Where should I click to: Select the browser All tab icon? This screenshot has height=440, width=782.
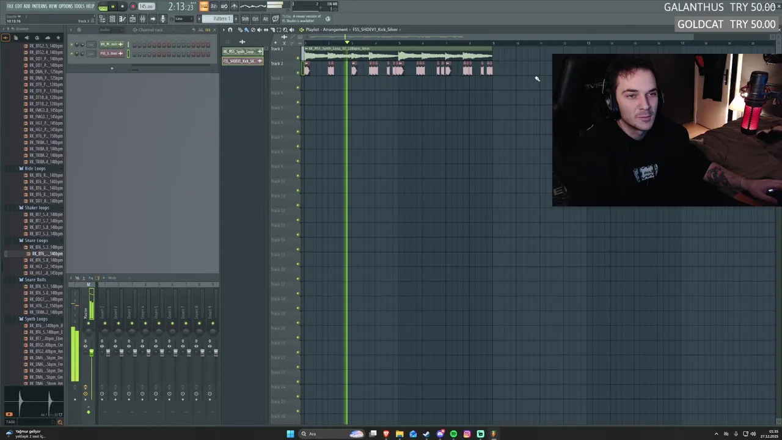6,38
